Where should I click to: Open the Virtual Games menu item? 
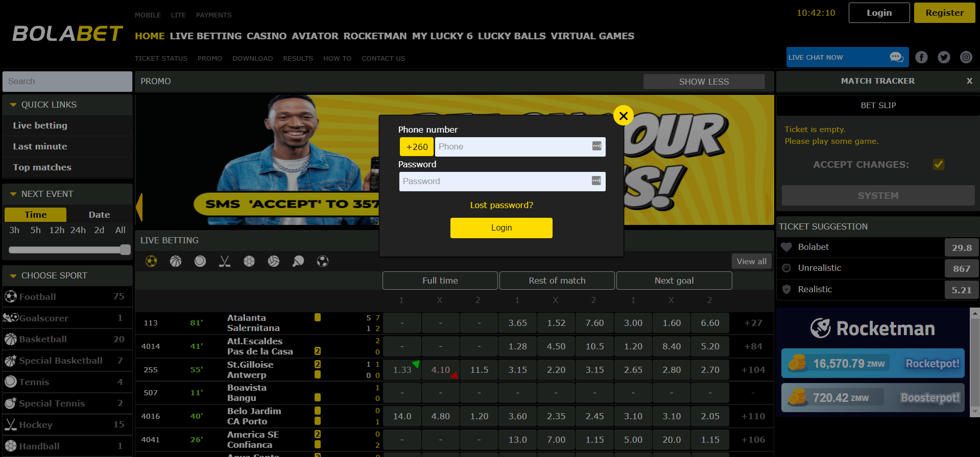pos(592,36)
